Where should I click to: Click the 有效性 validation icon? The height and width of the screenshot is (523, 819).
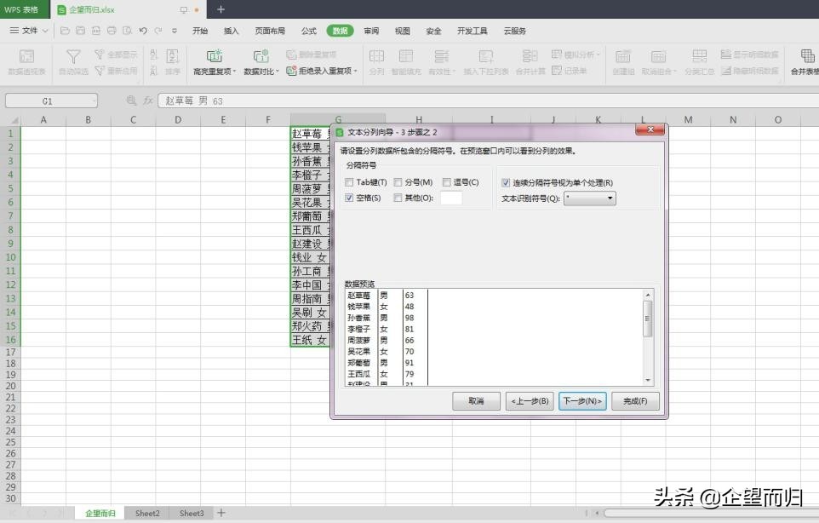441,56
